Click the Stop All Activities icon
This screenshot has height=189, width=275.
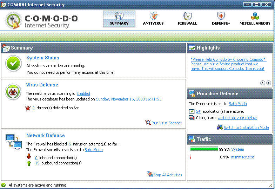(x=149, y=174)
